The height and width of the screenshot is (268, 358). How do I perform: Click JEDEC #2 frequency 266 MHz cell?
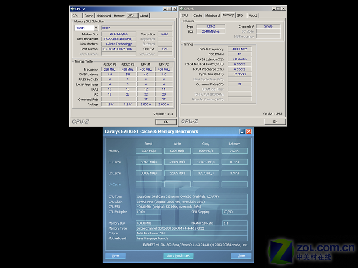pos(110,70)
